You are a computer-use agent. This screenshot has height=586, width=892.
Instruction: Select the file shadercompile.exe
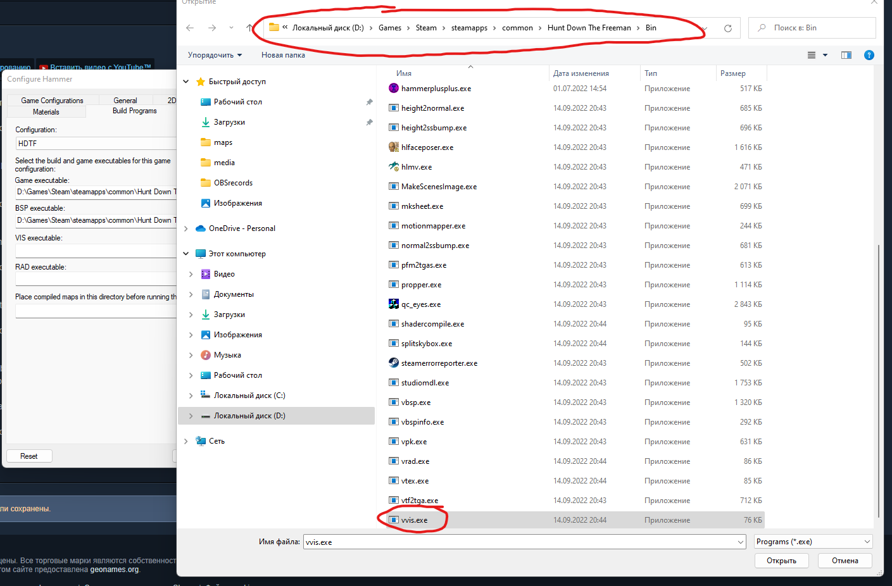(x=432, y=324)
